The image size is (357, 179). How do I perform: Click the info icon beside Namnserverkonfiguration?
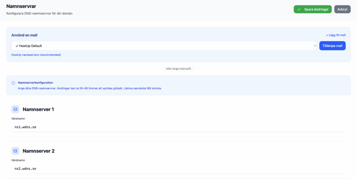pos(14,83)
